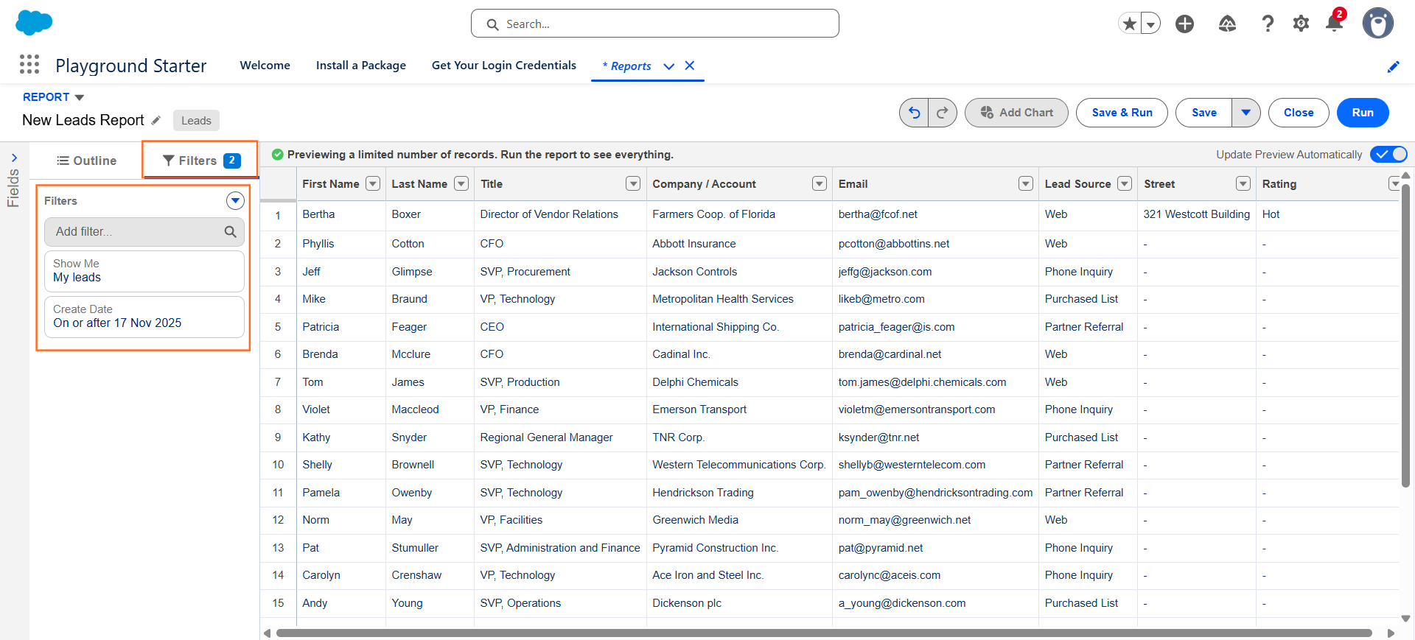
Task: Expand the Fields panel arrow
Action: coord(14,158)
